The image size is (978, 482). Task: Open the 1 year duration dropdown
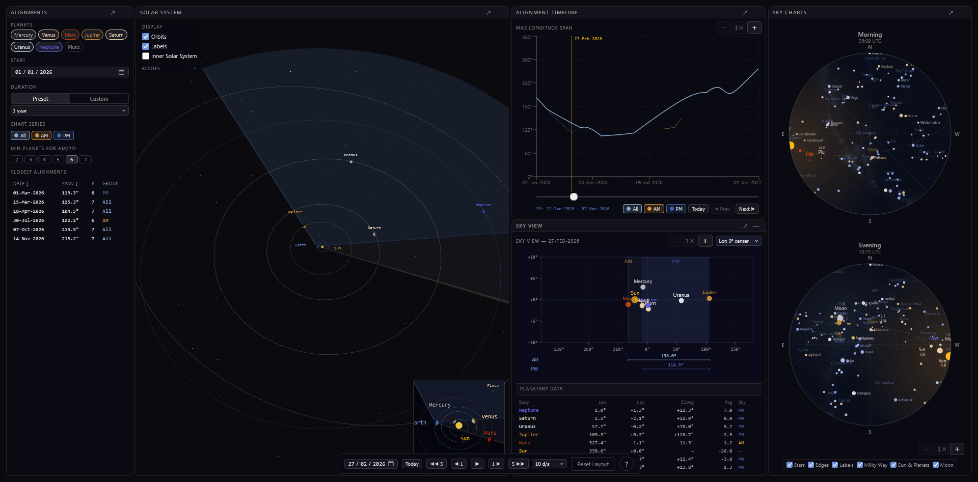[x=69, y=110]
